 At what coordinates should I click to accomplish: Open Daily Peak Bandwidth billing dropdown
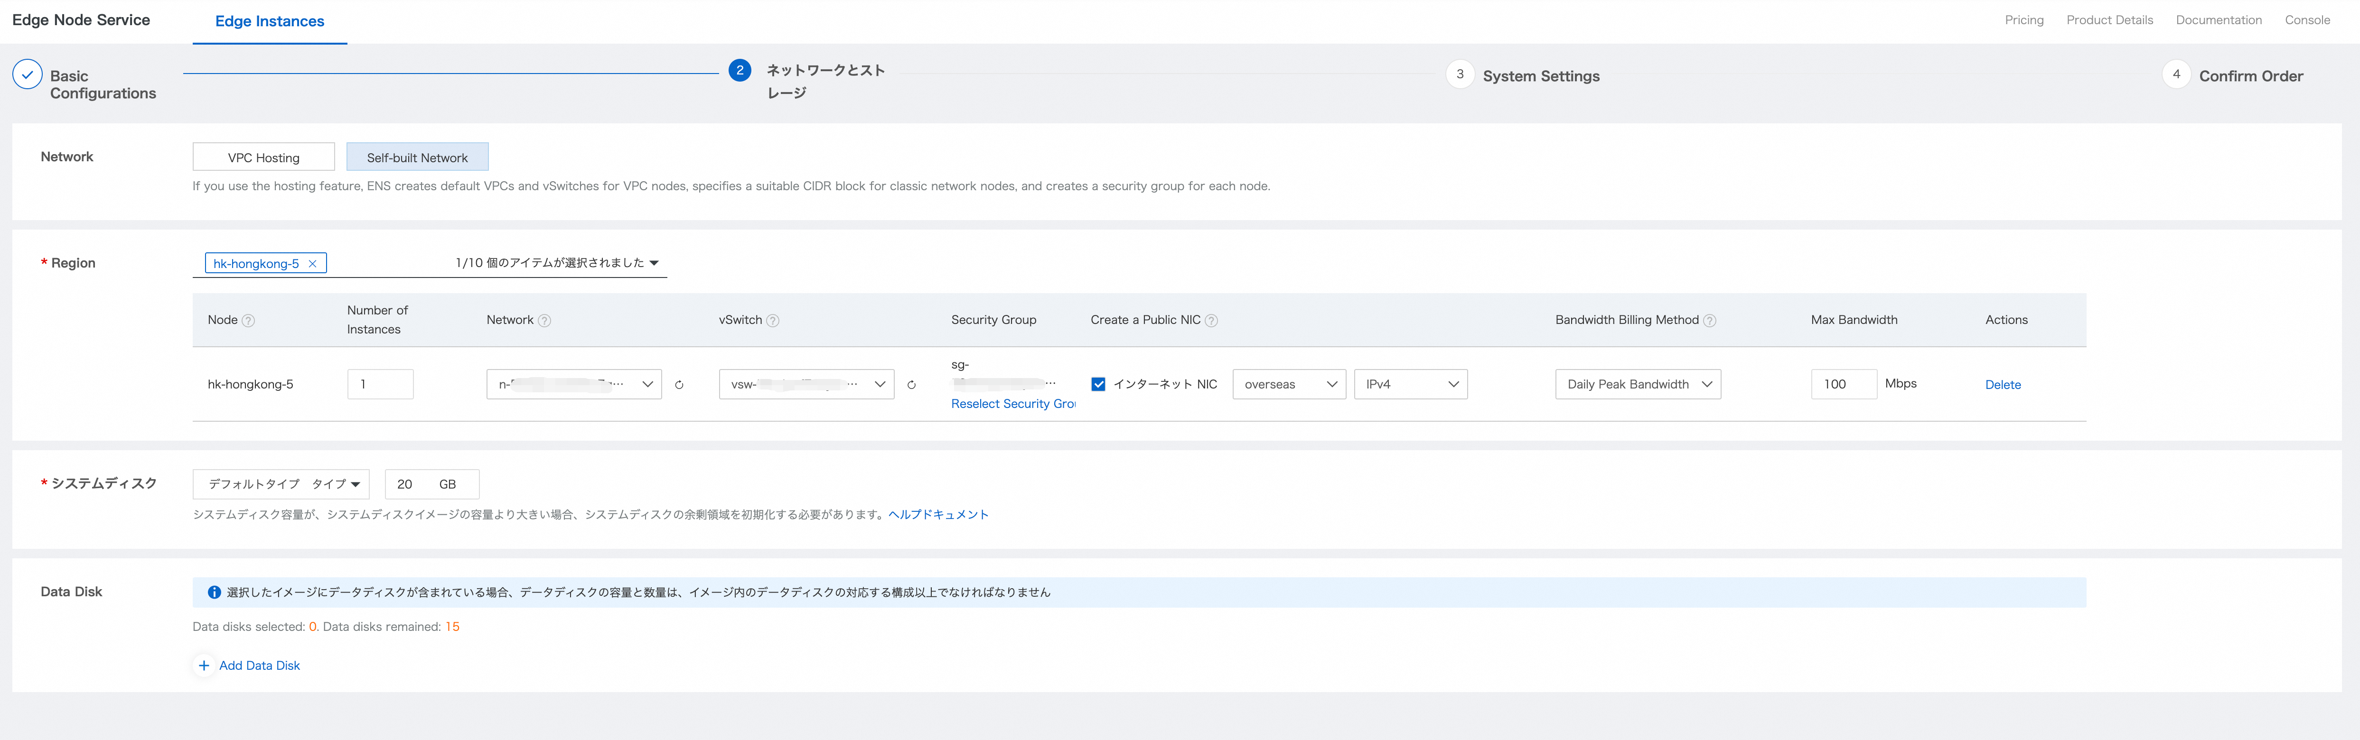(x=1638, y=385)
